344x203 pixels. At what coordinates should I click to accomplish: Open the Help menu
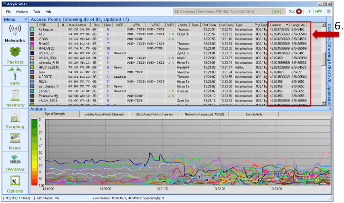coord(48,12)
